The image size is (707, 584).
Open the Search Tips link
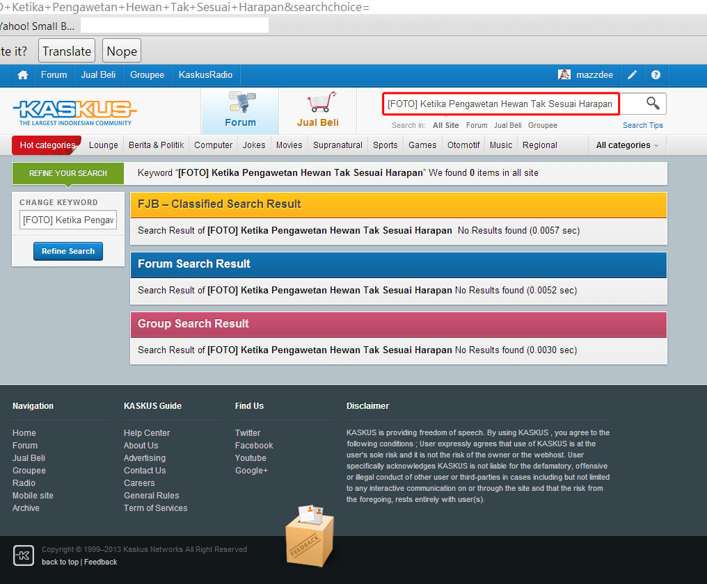point(642,125)
